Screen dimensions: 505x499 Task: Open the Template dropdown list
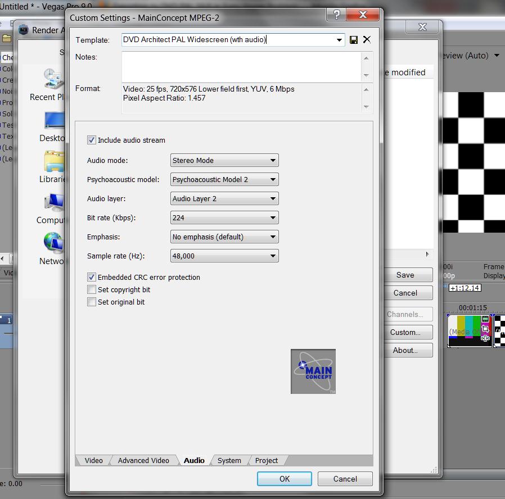coord(339,40)
